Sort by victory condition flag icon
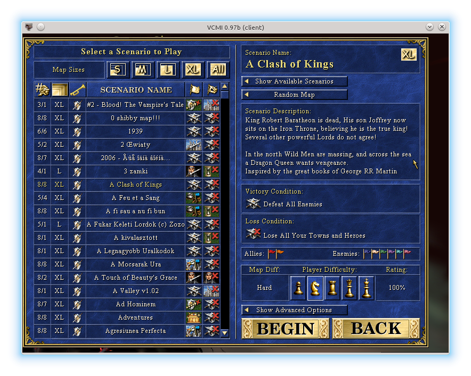Viewport: 471px width, 376px height. (193, 90)
